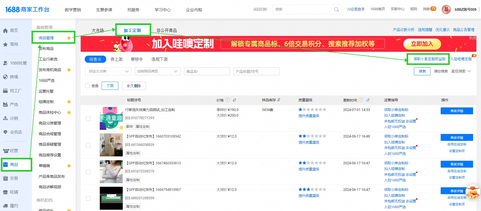Click the search magnifier icon in top bar

(336, 9)
